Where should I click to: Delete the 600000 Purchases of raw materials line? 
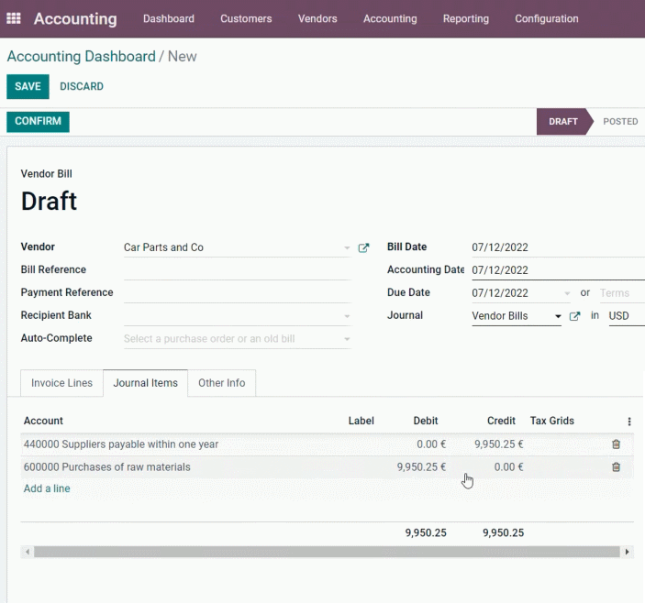tap(616, 467)
